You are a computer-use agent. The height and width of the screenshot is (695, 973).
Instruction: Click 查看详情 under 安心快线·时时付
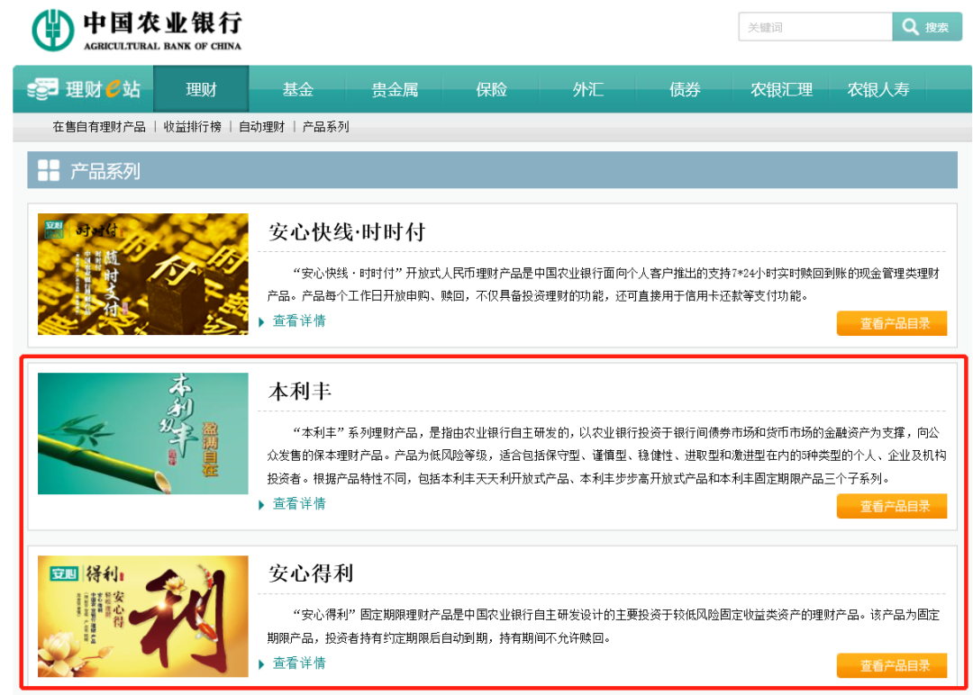click(298, 321)
